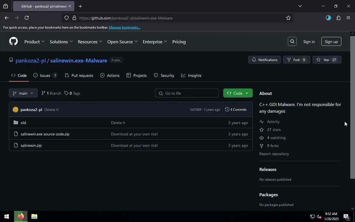This screenshot has width=355, height=222.
Task: Click the page vertical scrollbar
Action: pos(353,107)
